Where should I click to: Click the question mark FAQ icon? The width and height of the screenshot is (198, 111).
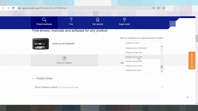[71, 20]
